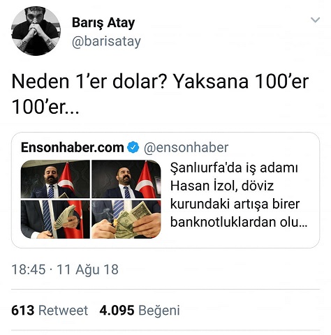View the bottom-left photo of the cash stack
Viewport: 331px width, 335px height.
click(x=55, y=219)
